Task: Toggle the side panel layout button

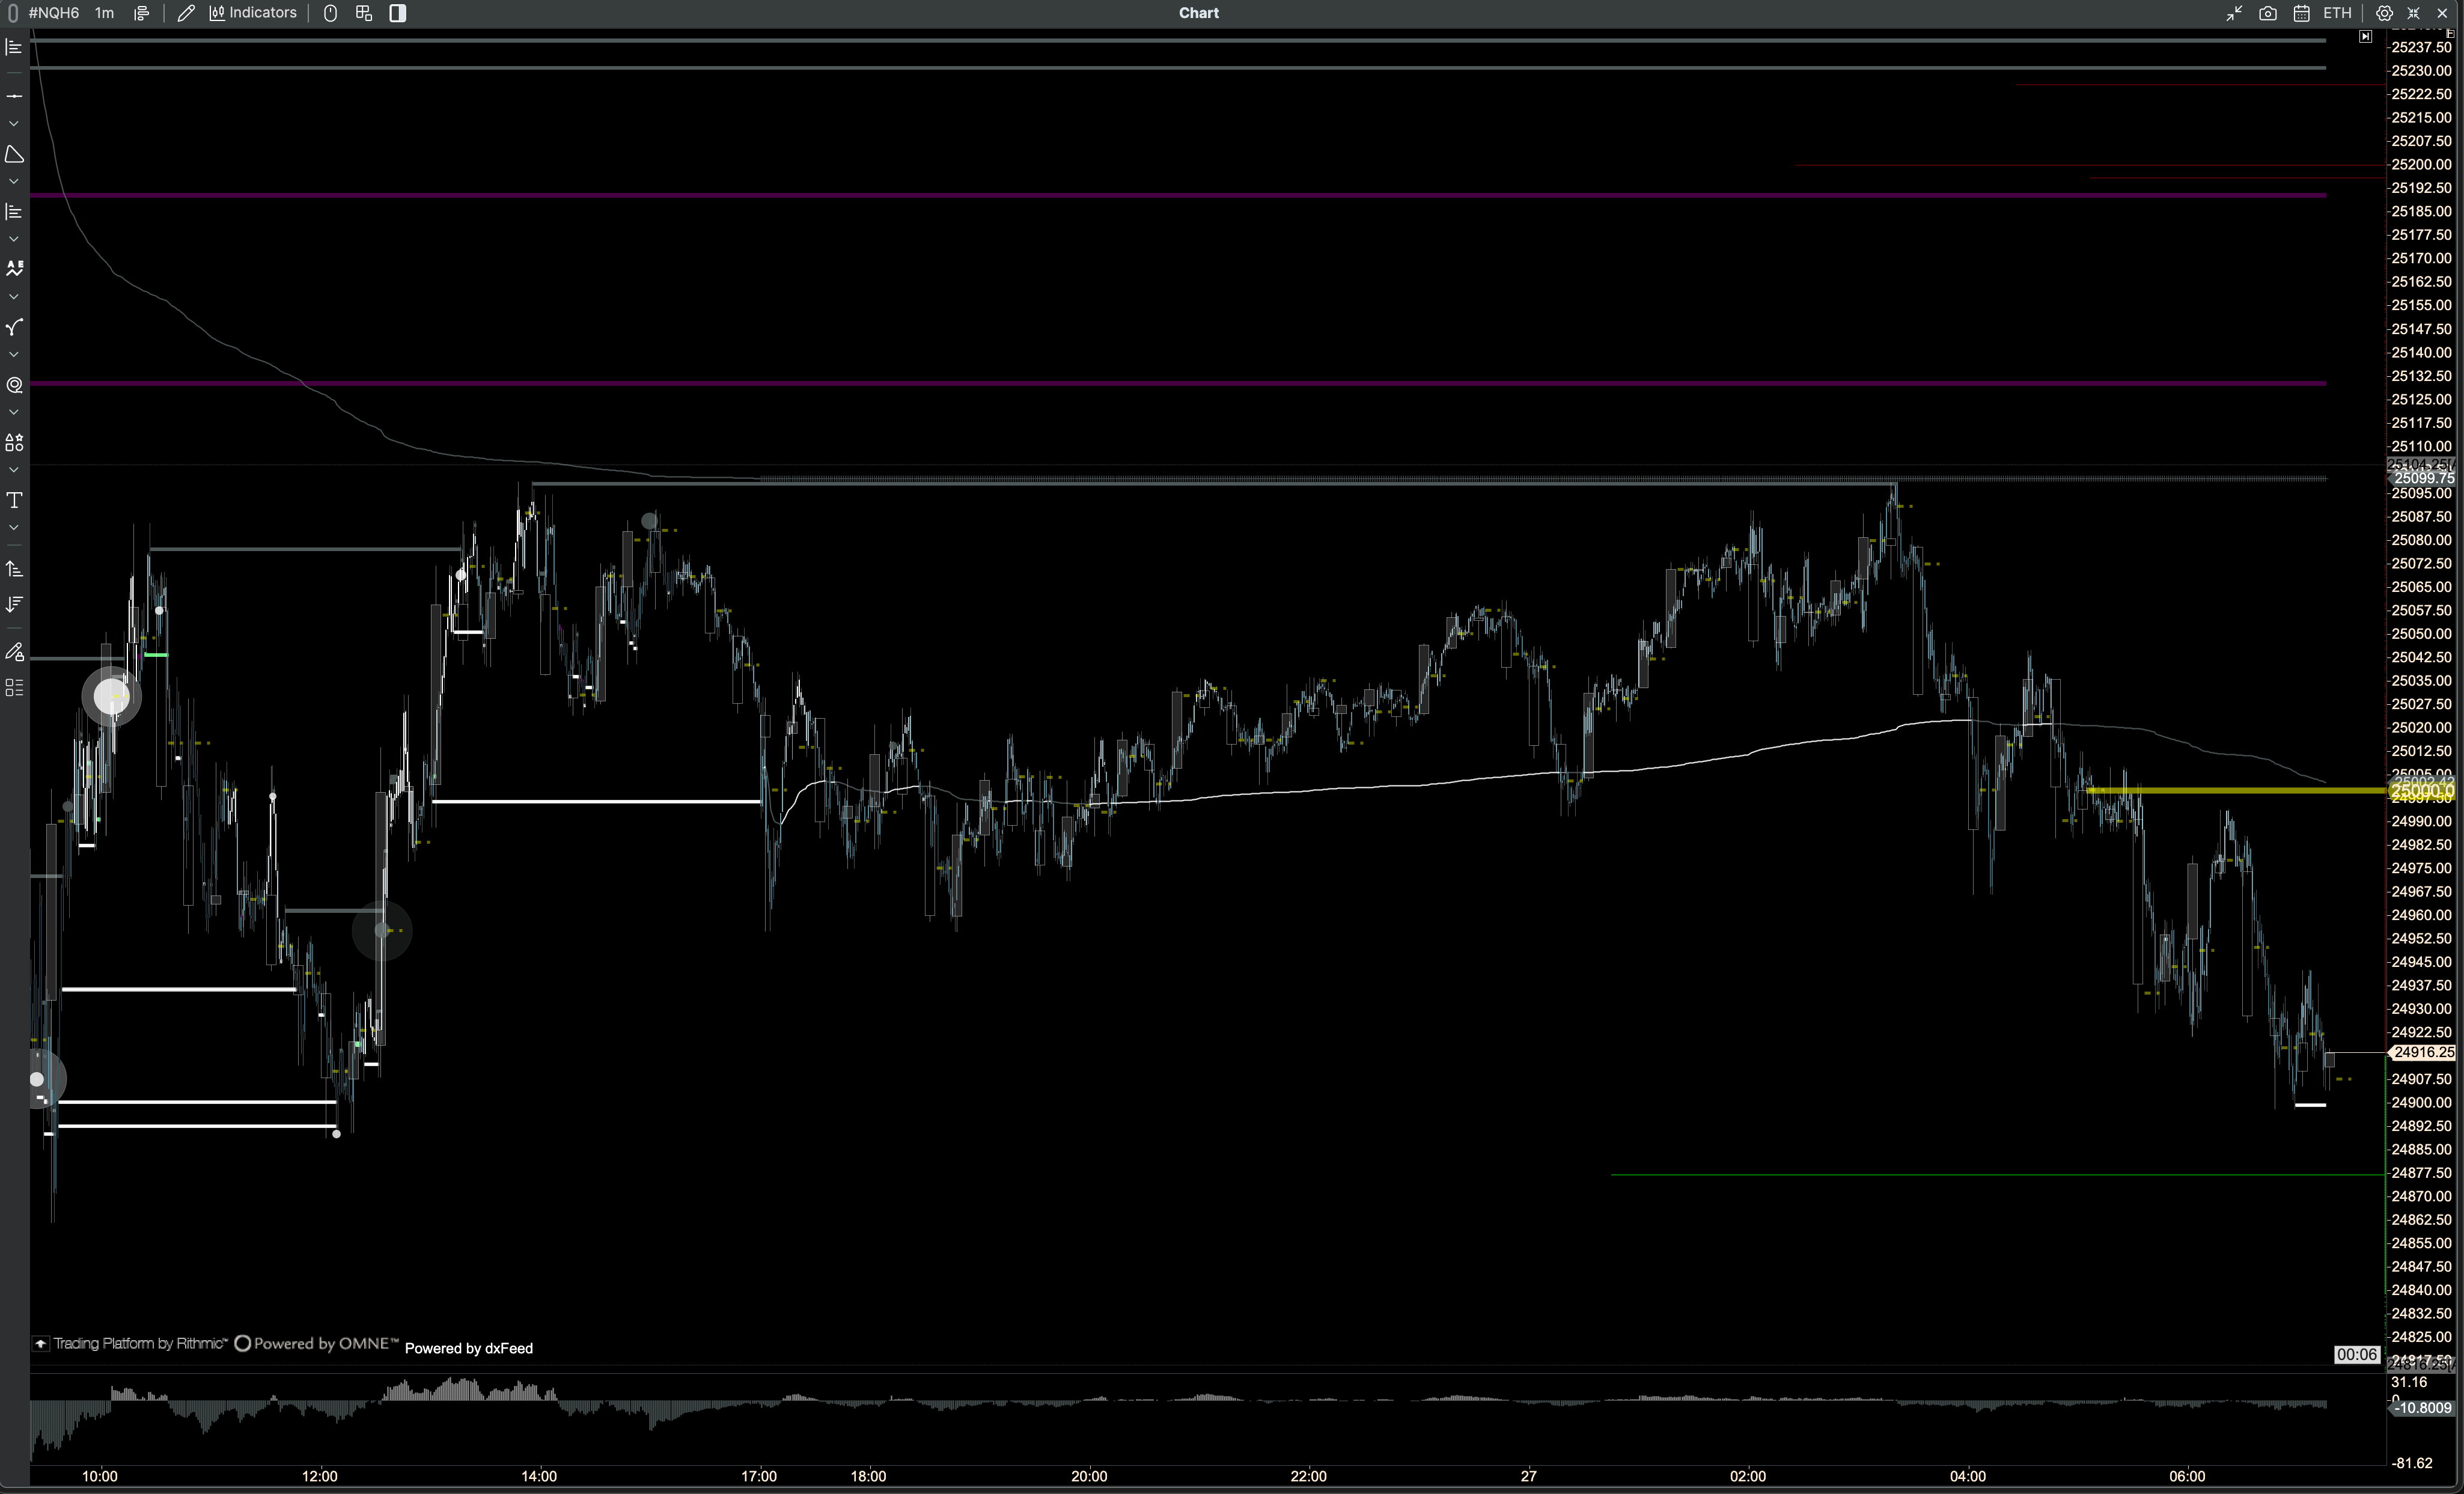Action: click(x=398, y=13)
